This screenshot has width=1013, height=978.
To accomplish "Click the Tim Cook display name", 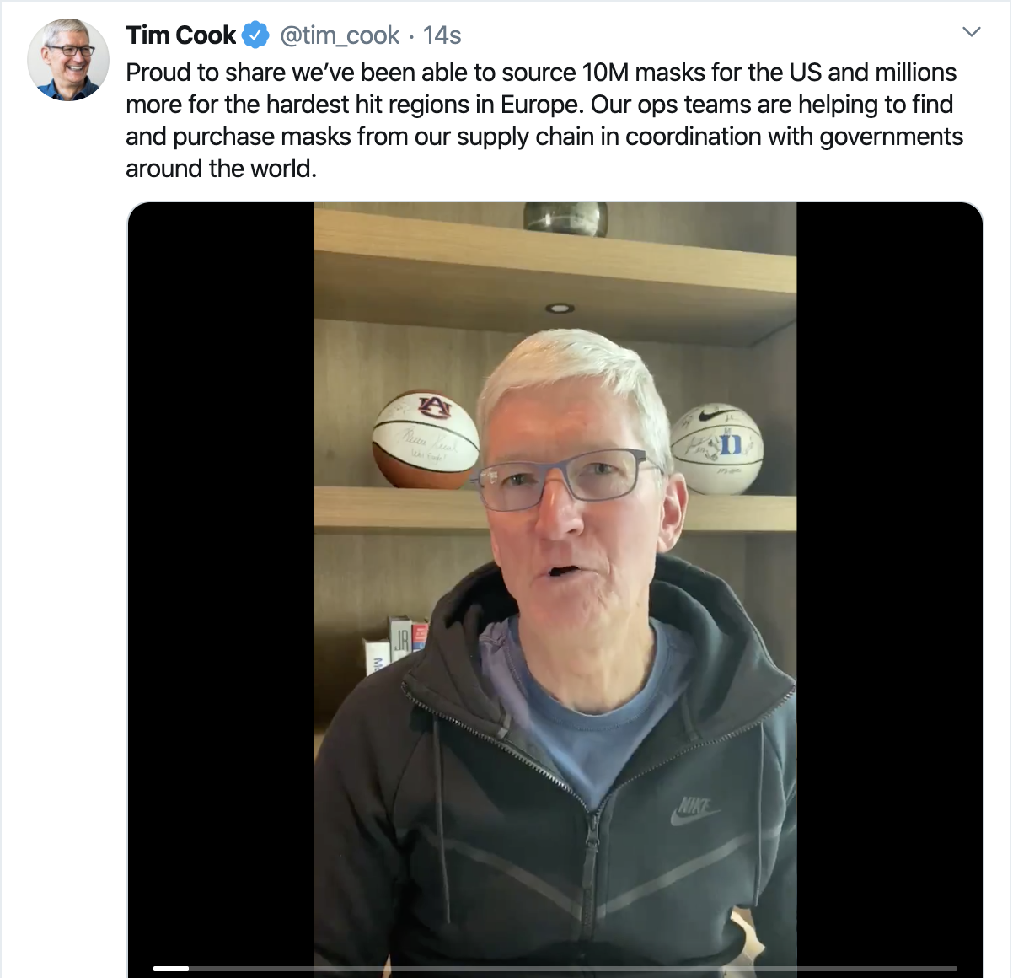I will (x=181, y=35).
